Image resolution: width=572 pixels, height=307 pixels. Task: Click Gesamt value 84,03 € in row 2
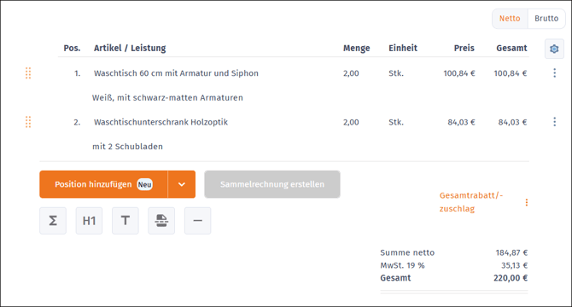pos(512,122)
